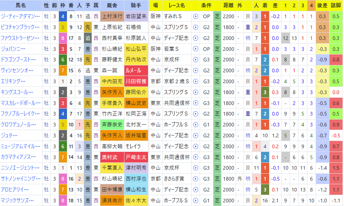Play the 若葉S race video icon

[x=195, y=49]
